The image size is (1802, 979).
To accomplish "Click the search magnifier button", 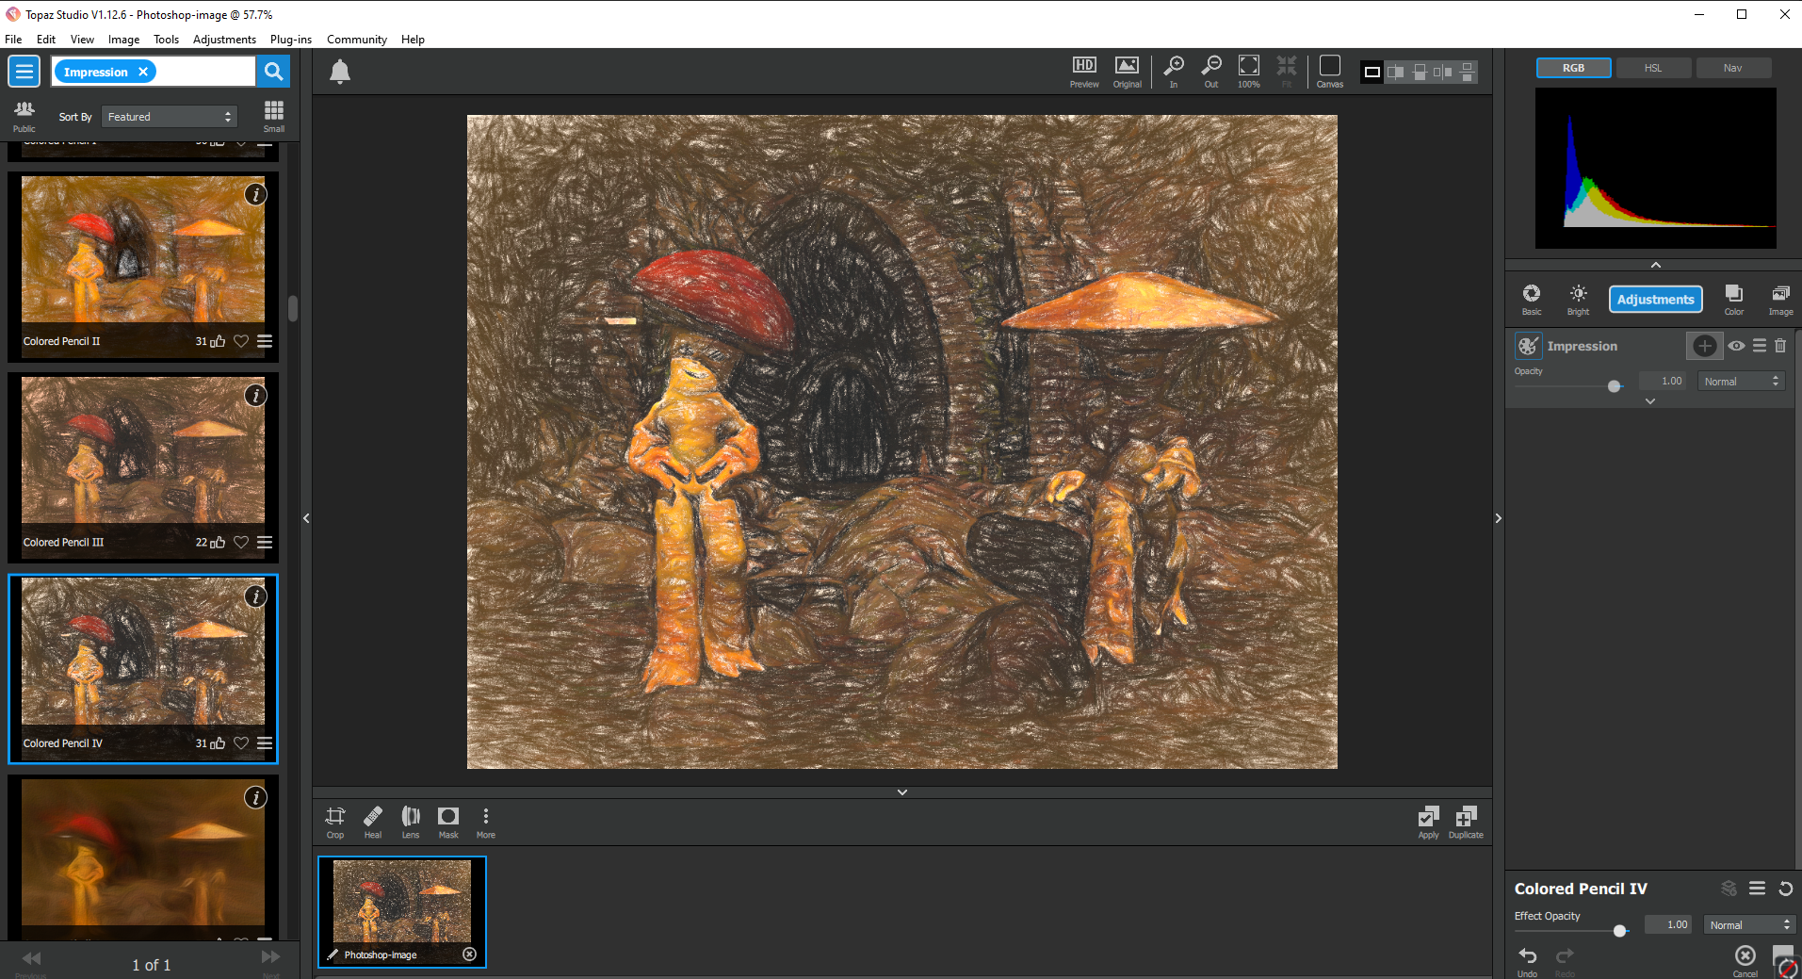I will 273,72.
